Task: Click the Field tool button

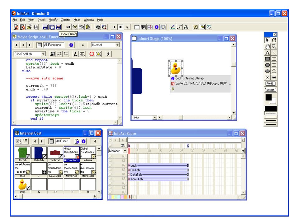Action: [x=271, y=84]
